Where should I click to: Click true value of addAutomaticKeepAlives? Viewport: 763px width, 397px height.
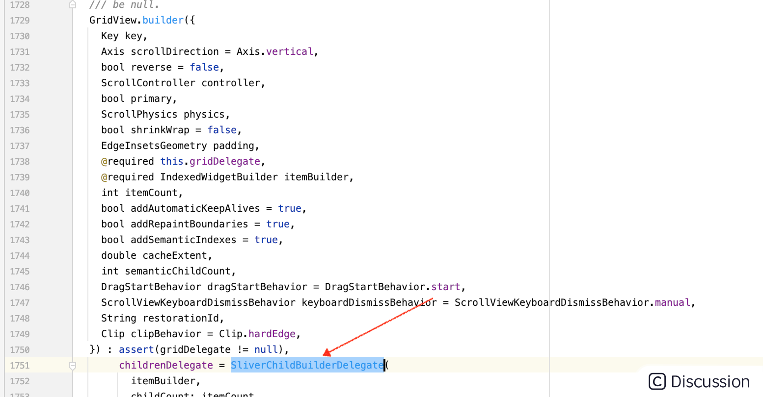click(x=290, y=208)
